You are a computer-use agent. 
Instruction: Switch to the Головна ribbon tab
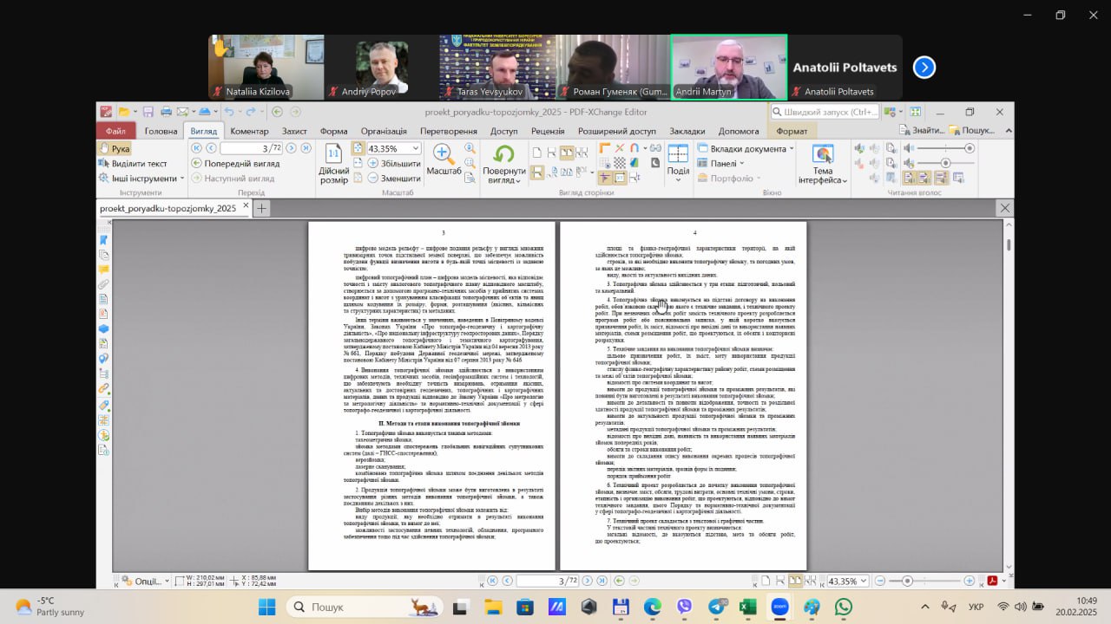[x=161, y=131]
